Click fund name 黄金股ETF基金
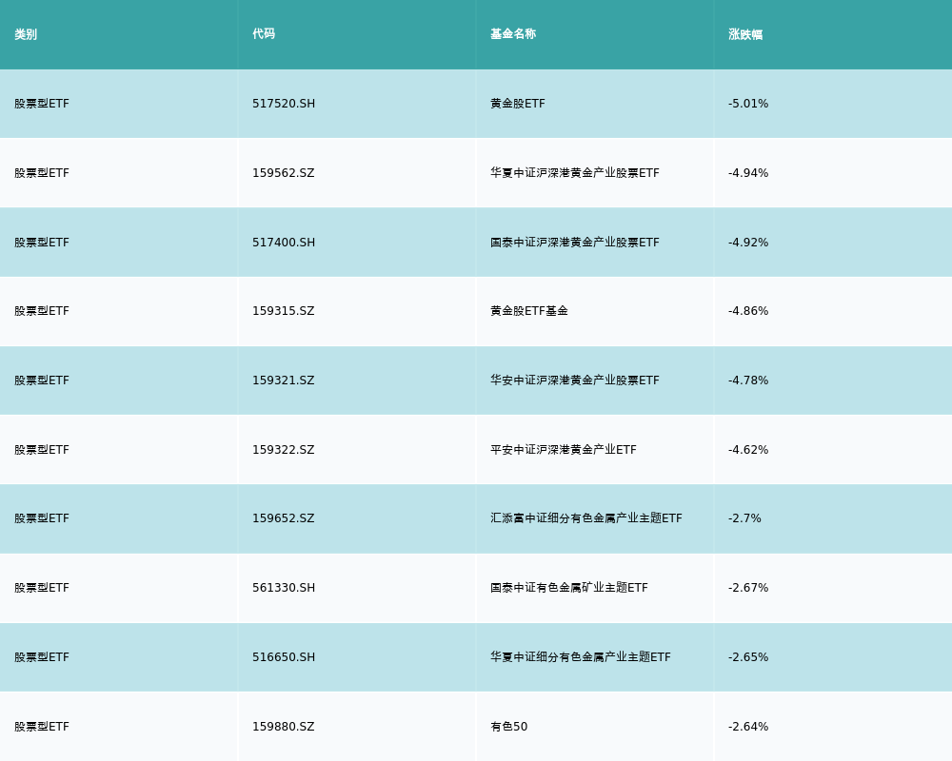This screenshot has width=952, height=761. tap(529, 311)
